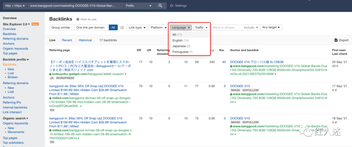Viewport: 352px width, 147px height.
Task: Choose English in the Language menu
Action: 181,40
